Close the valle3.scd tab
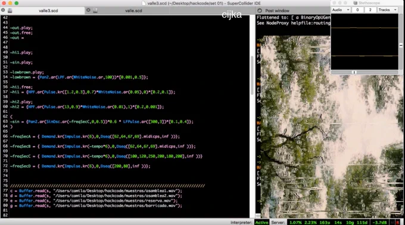The height and width of the screenshot is (225, 405). [3, 10]
